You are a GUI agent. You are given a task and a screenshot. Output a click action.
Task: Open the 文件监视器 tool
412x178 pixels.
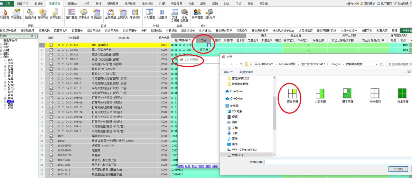click(175, 15)
